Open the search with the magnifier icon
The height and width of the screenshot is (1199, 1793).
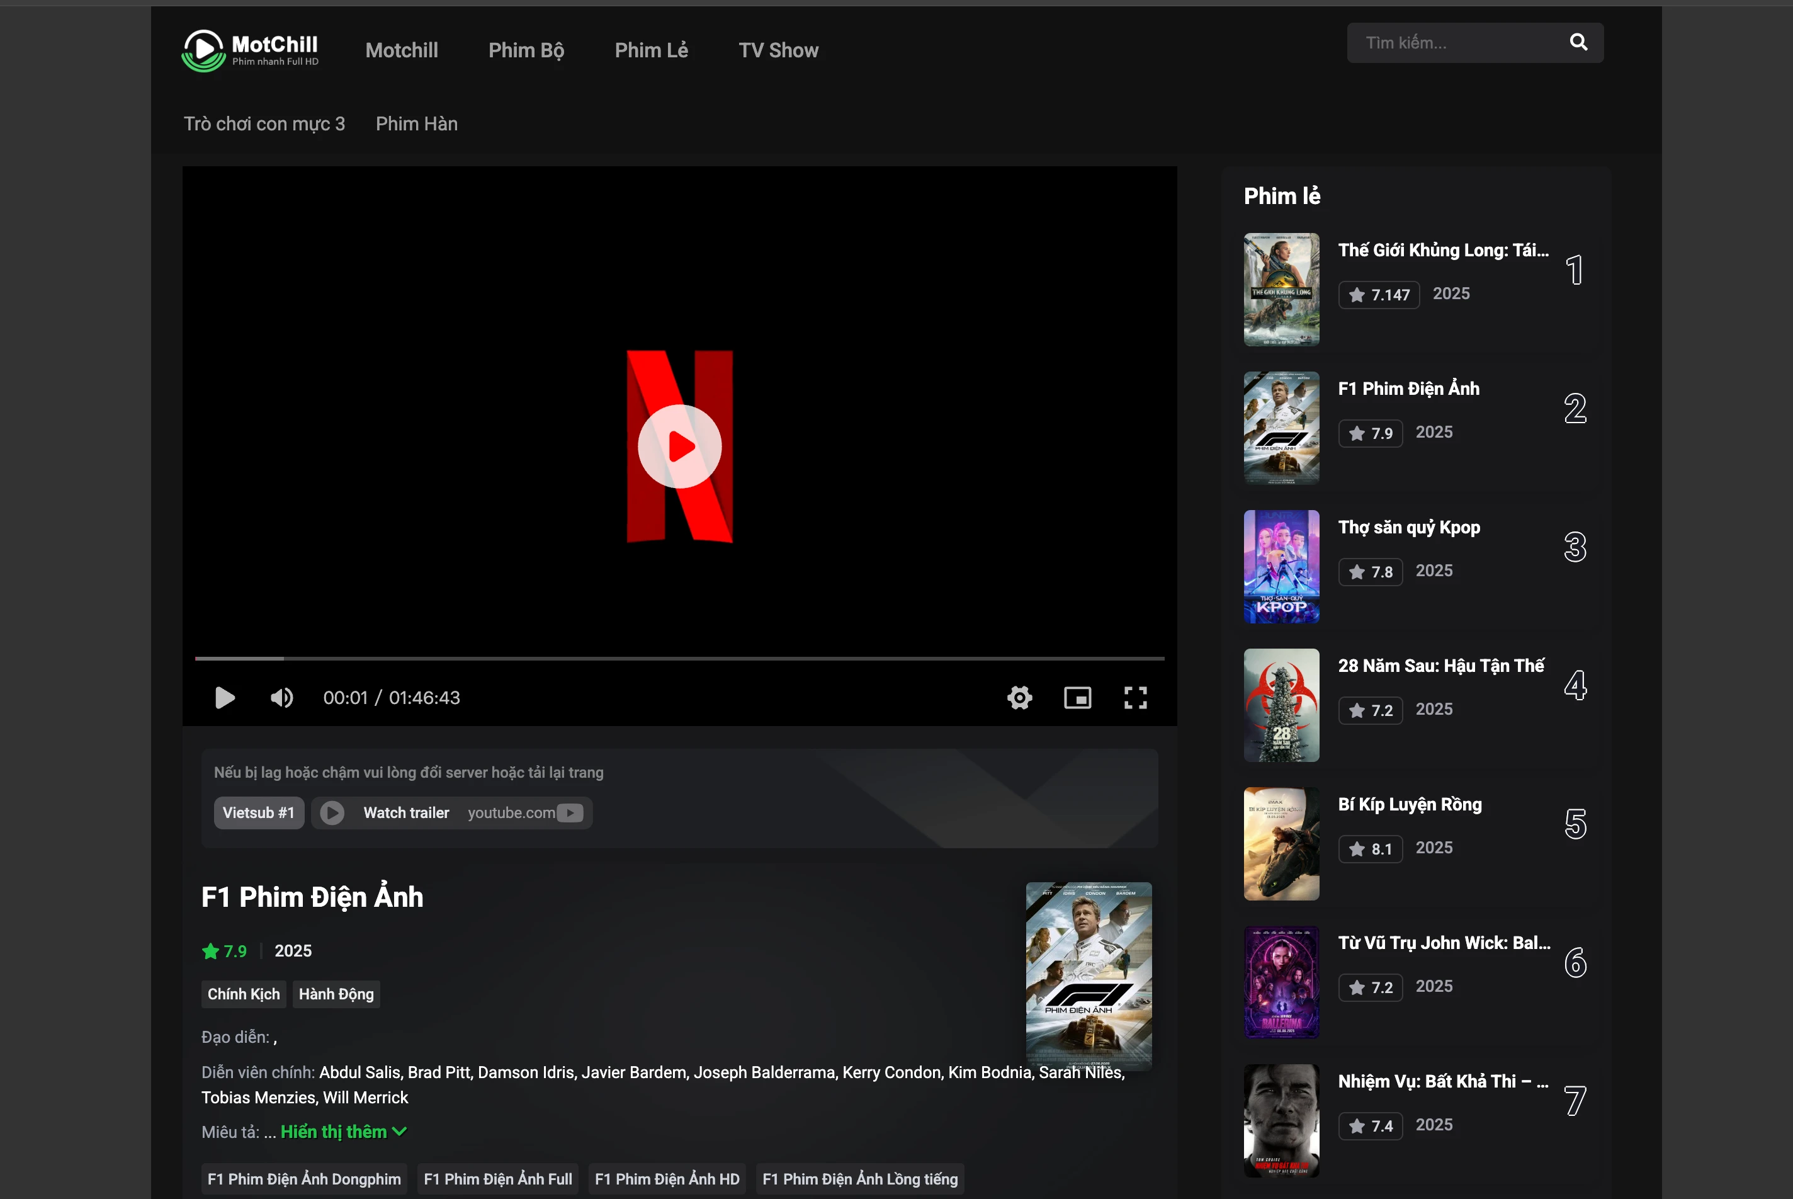point(1578,43)
